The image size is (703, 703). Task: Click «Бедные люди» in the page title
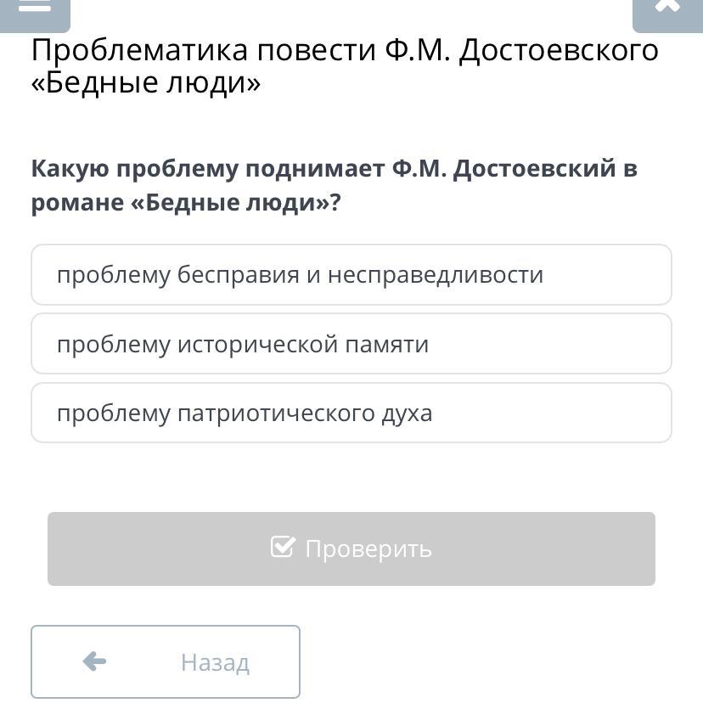[146, 83]
